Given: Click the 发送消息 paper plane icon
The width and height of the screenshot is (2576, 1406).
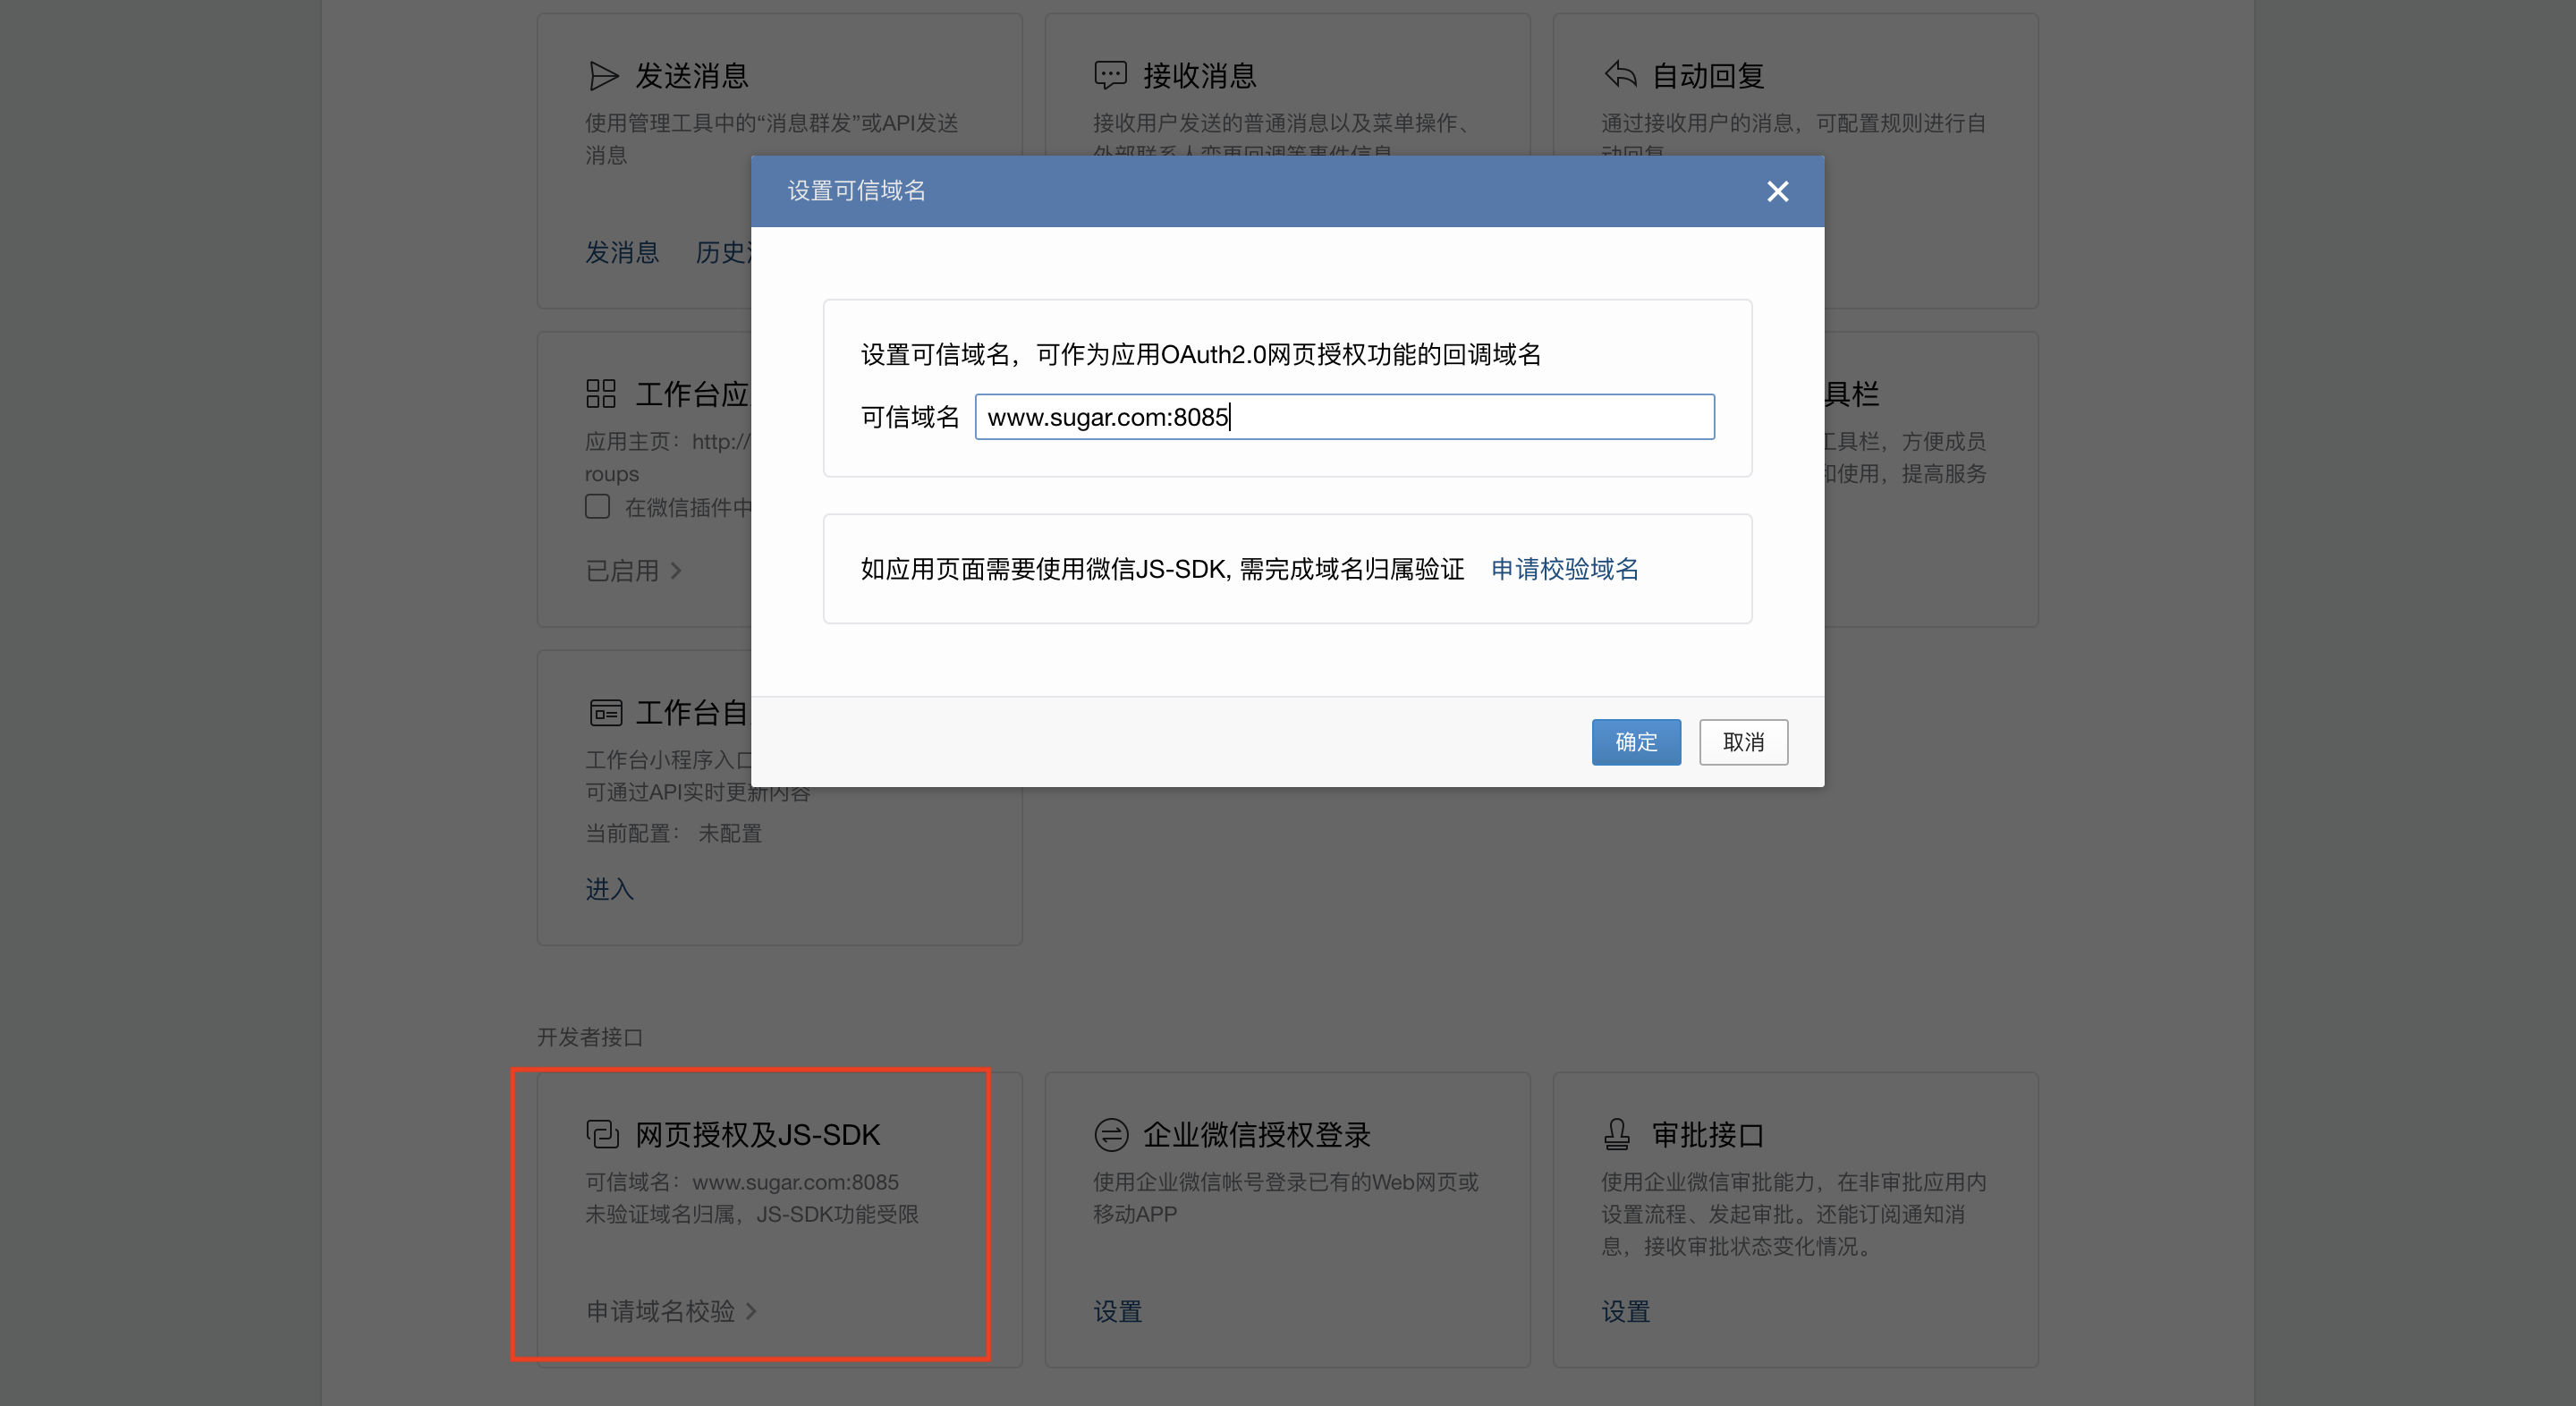Looking at the screenshot, I should click(604, 76).
